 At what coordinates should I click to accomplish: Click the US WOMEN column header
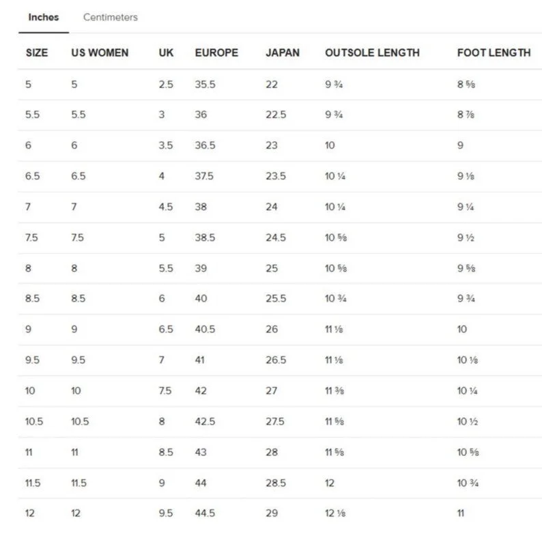(x=100, y=53)
